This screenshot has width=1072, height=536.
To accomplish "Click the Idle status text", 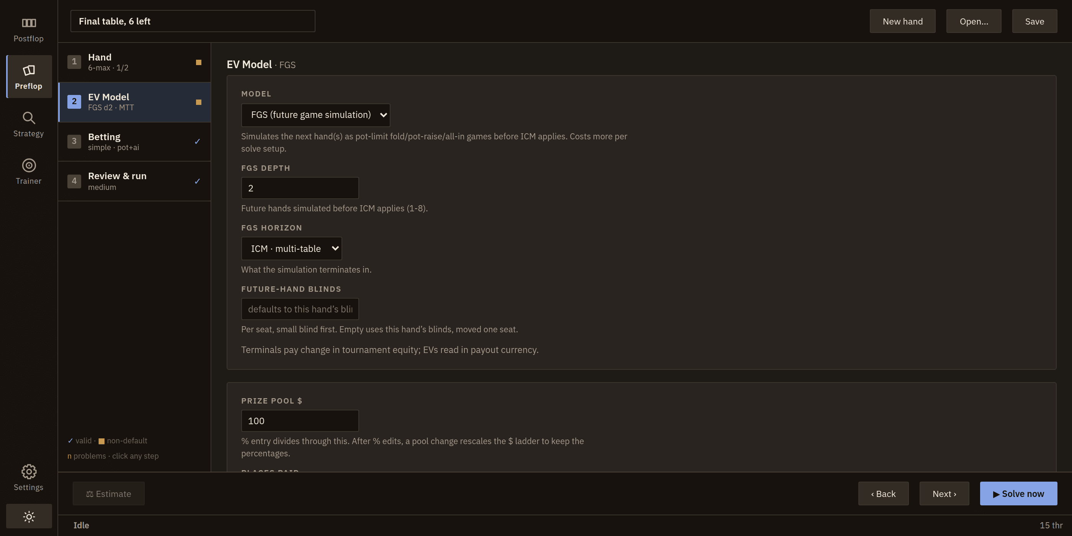I will [x=81, y=525].
